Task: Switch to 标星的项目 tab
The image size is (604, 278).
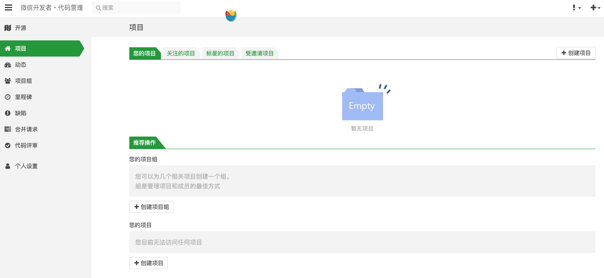Action: (220, 53)
